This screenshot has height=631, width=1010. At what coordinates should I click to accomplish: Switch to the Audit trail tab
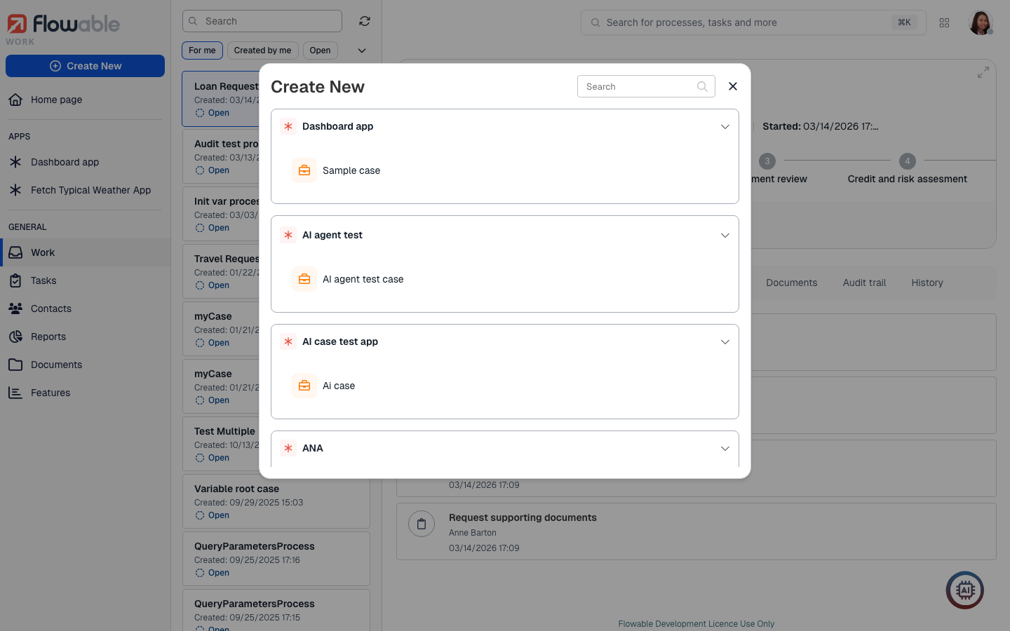coord(864,283)
